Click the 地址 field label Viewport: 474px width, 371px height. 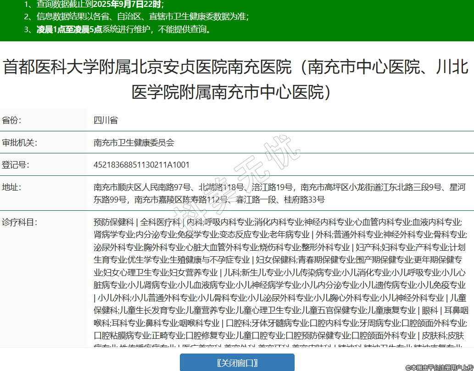pyautogui.click(x=12, y=187)
